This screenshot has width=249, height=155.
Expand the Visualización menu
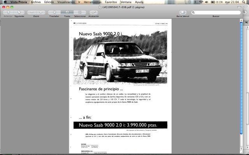click(x=66, y=2)
